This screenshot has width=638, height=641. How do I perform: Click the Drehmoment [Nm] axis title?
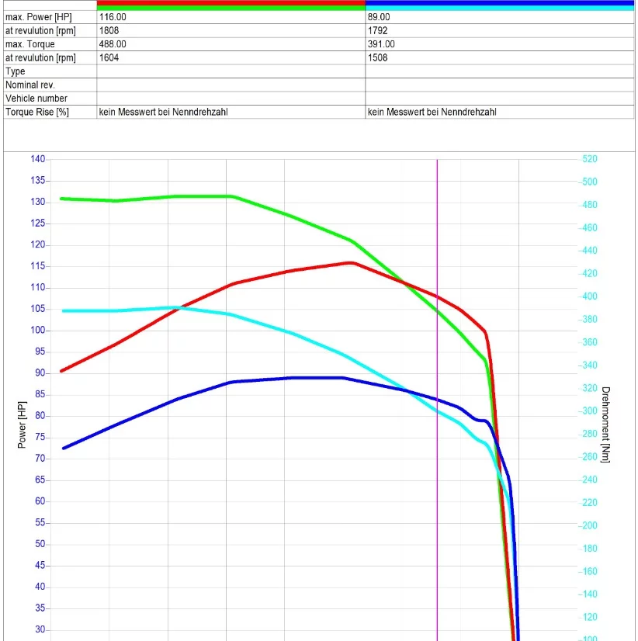click(x=605, y=424)
